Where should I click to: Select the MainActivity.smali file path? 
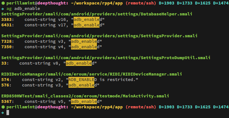[x=85, y=96]
